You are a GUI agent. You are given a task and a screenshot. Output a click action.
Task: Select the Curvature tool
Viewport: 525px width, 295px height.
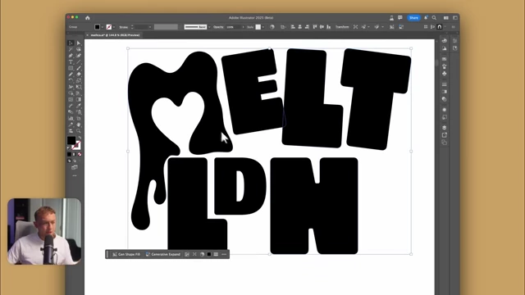[x=79, y=56]
